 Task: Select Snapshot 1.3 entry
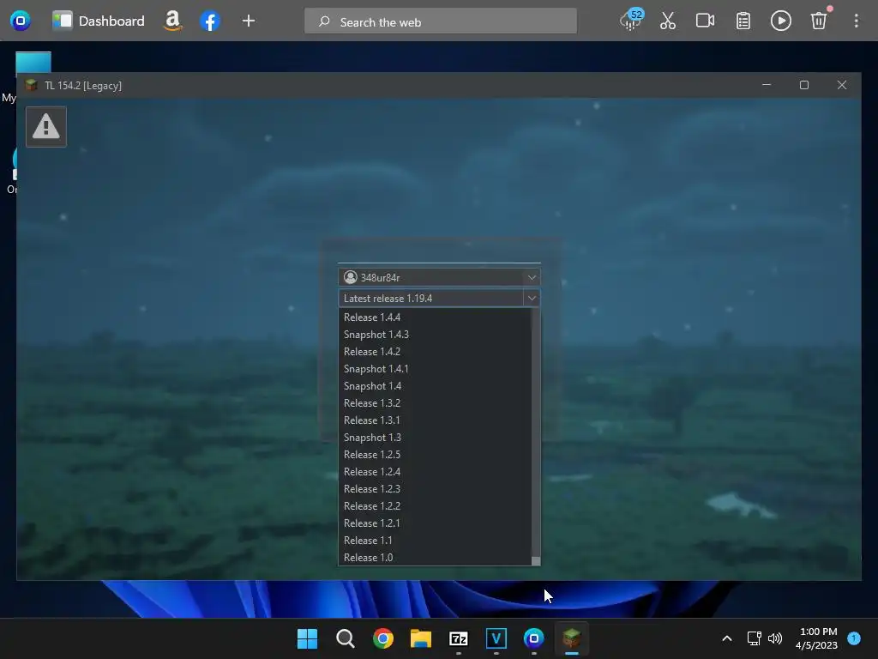coord(435,438)
